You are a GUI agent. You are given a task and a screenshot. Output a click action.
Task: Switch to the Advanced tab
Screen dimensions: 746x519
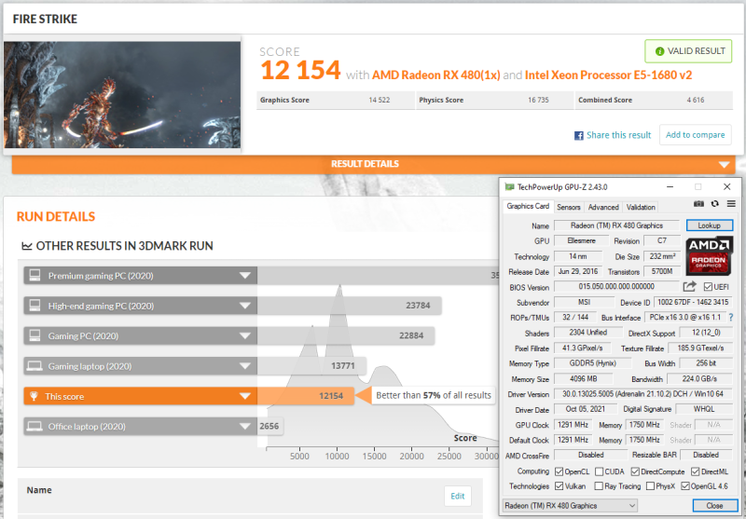pyautogui.click(x=603, y=207)
